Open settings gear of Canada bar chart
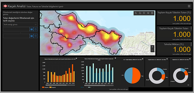The width and height of the screenshot is (194, 93). 115,58
